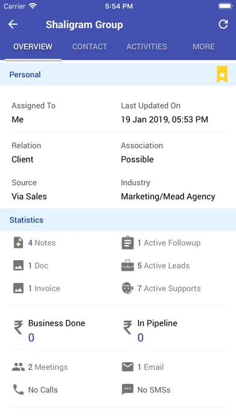View Business Done amount
Viewport: 236px width, 420px height.
[31, 337]
